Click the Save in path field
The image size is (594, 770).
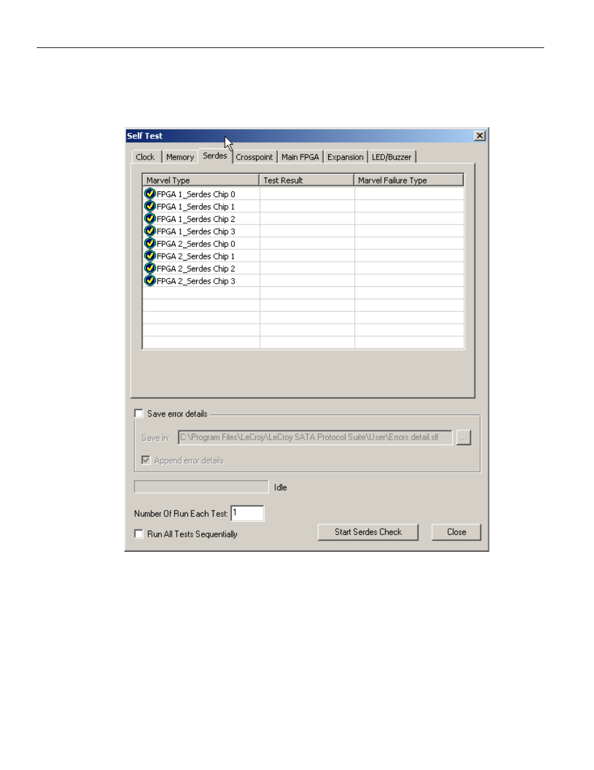pos(315,438)
